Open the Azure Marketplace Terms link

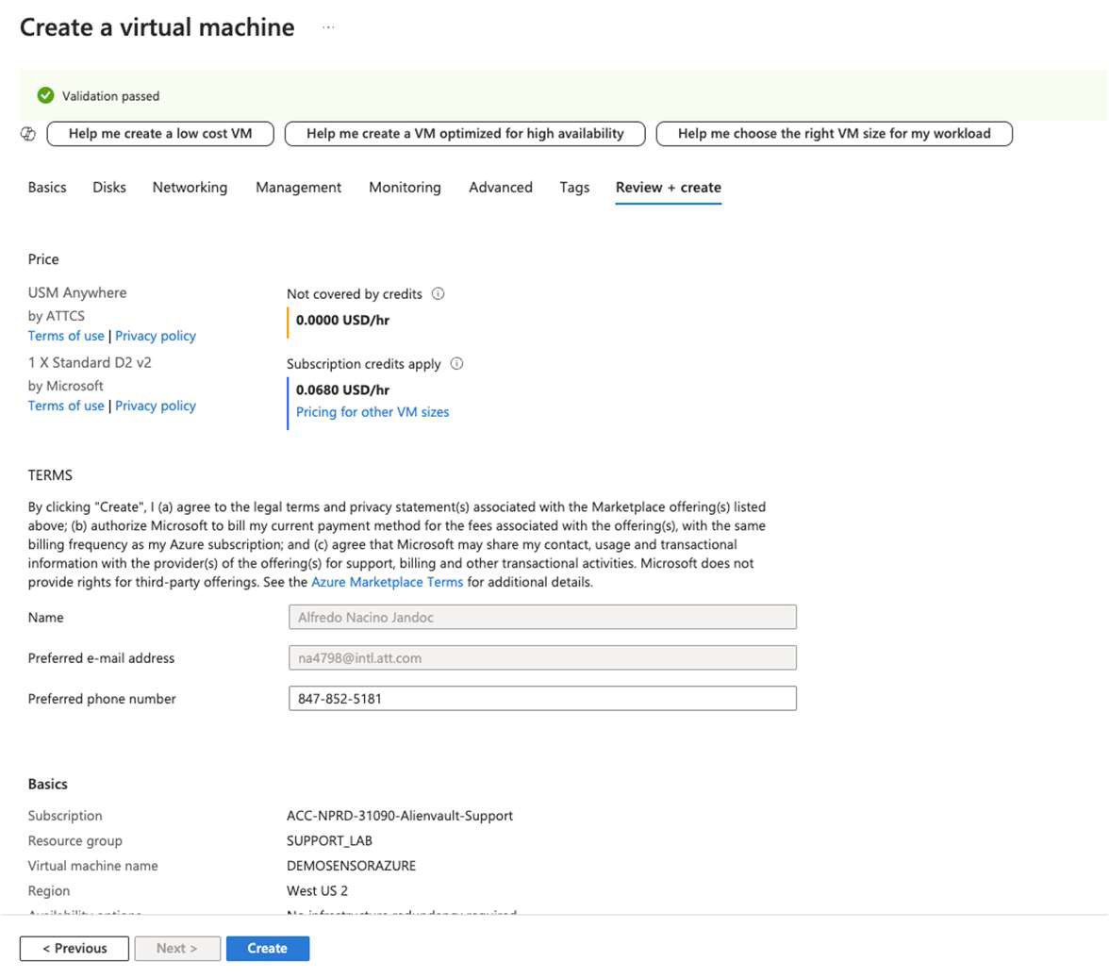coord(387,582)
